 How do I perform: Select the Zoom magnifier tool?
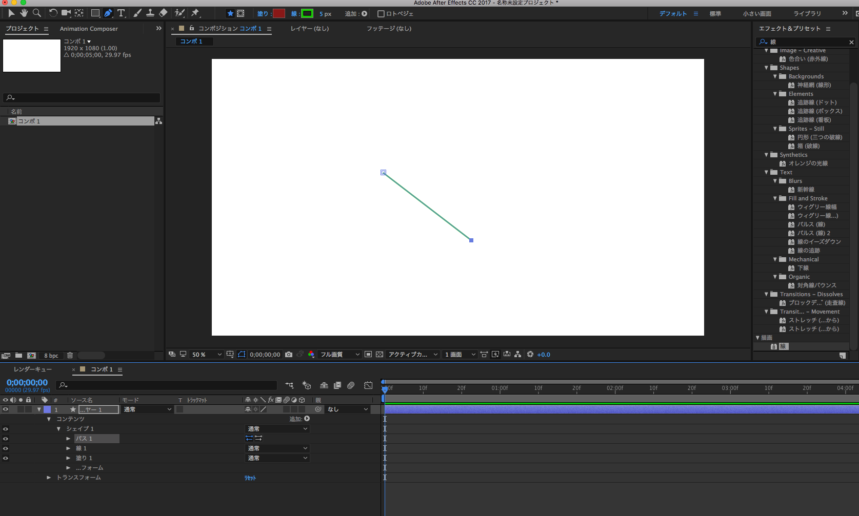(37, 13)
